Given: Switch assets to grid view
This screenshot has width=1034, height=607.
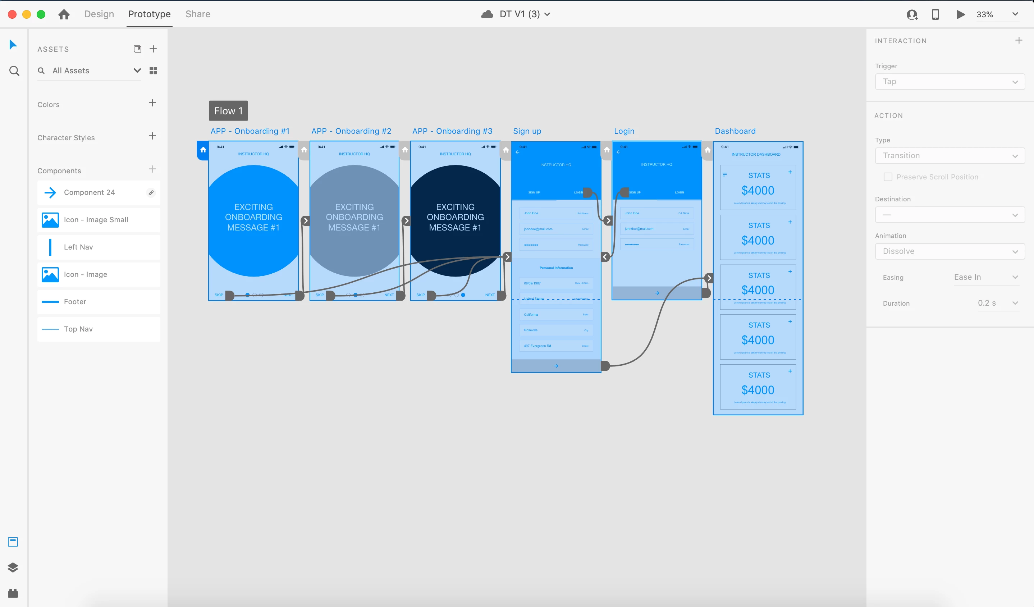Looking at the screenshot, I should click(153, 70).
